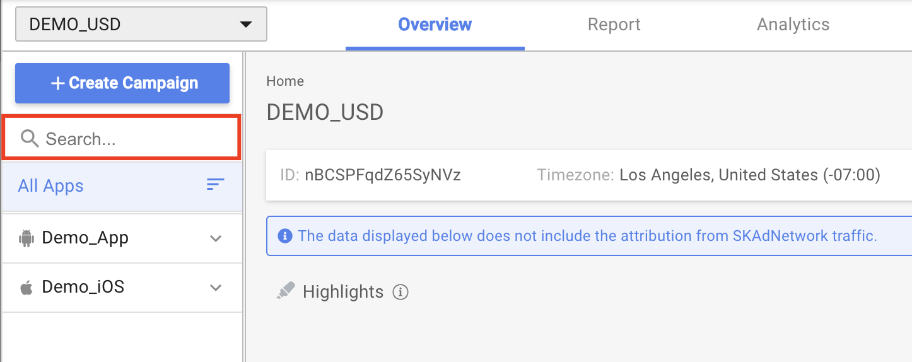Screen dimensions: 912x362
Task: Click the blue info icon in SKAdNetwork notice
Action: click(x=285, y=236)
